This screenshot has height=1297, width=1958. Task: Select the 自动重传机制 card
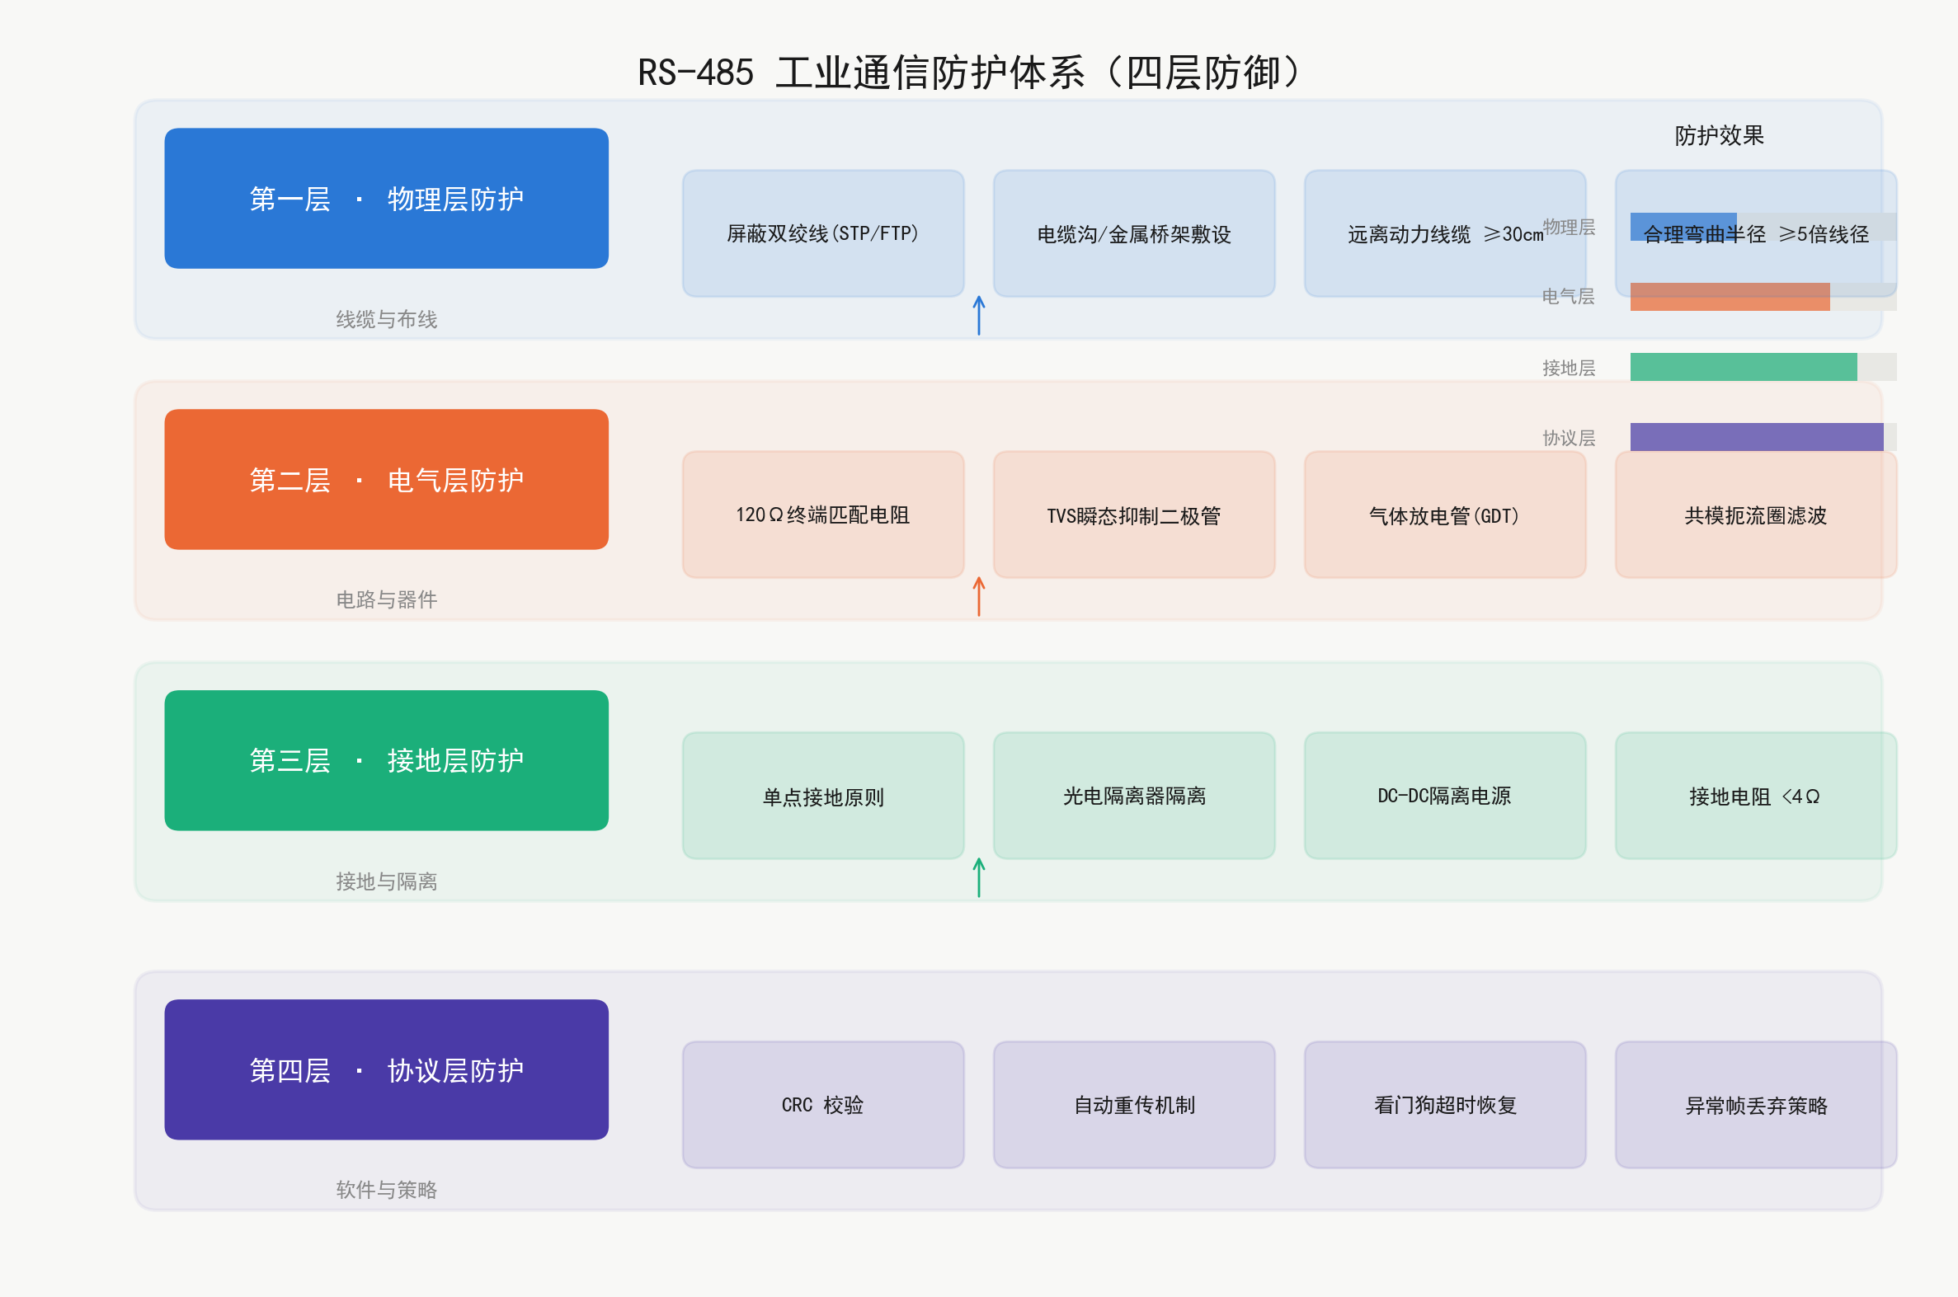pyautogui.click(x=1134, y=1104)
